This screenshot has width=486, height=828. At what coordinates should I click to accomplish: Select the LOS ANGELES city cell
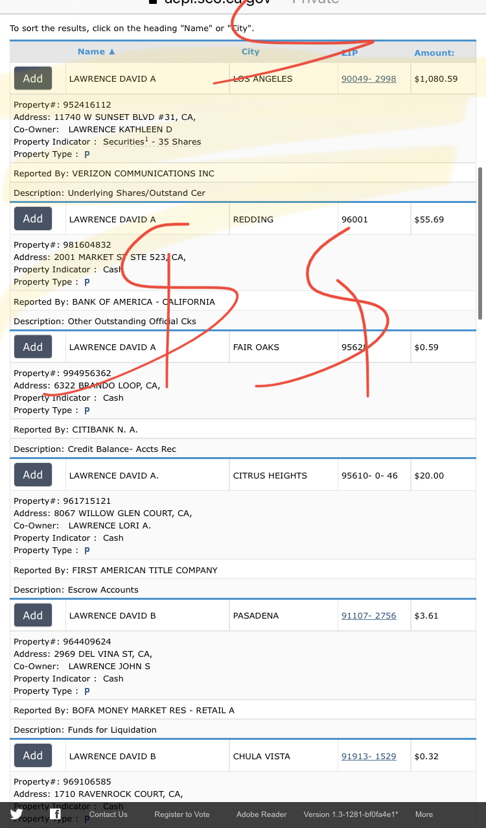click(x=283, y=78)
